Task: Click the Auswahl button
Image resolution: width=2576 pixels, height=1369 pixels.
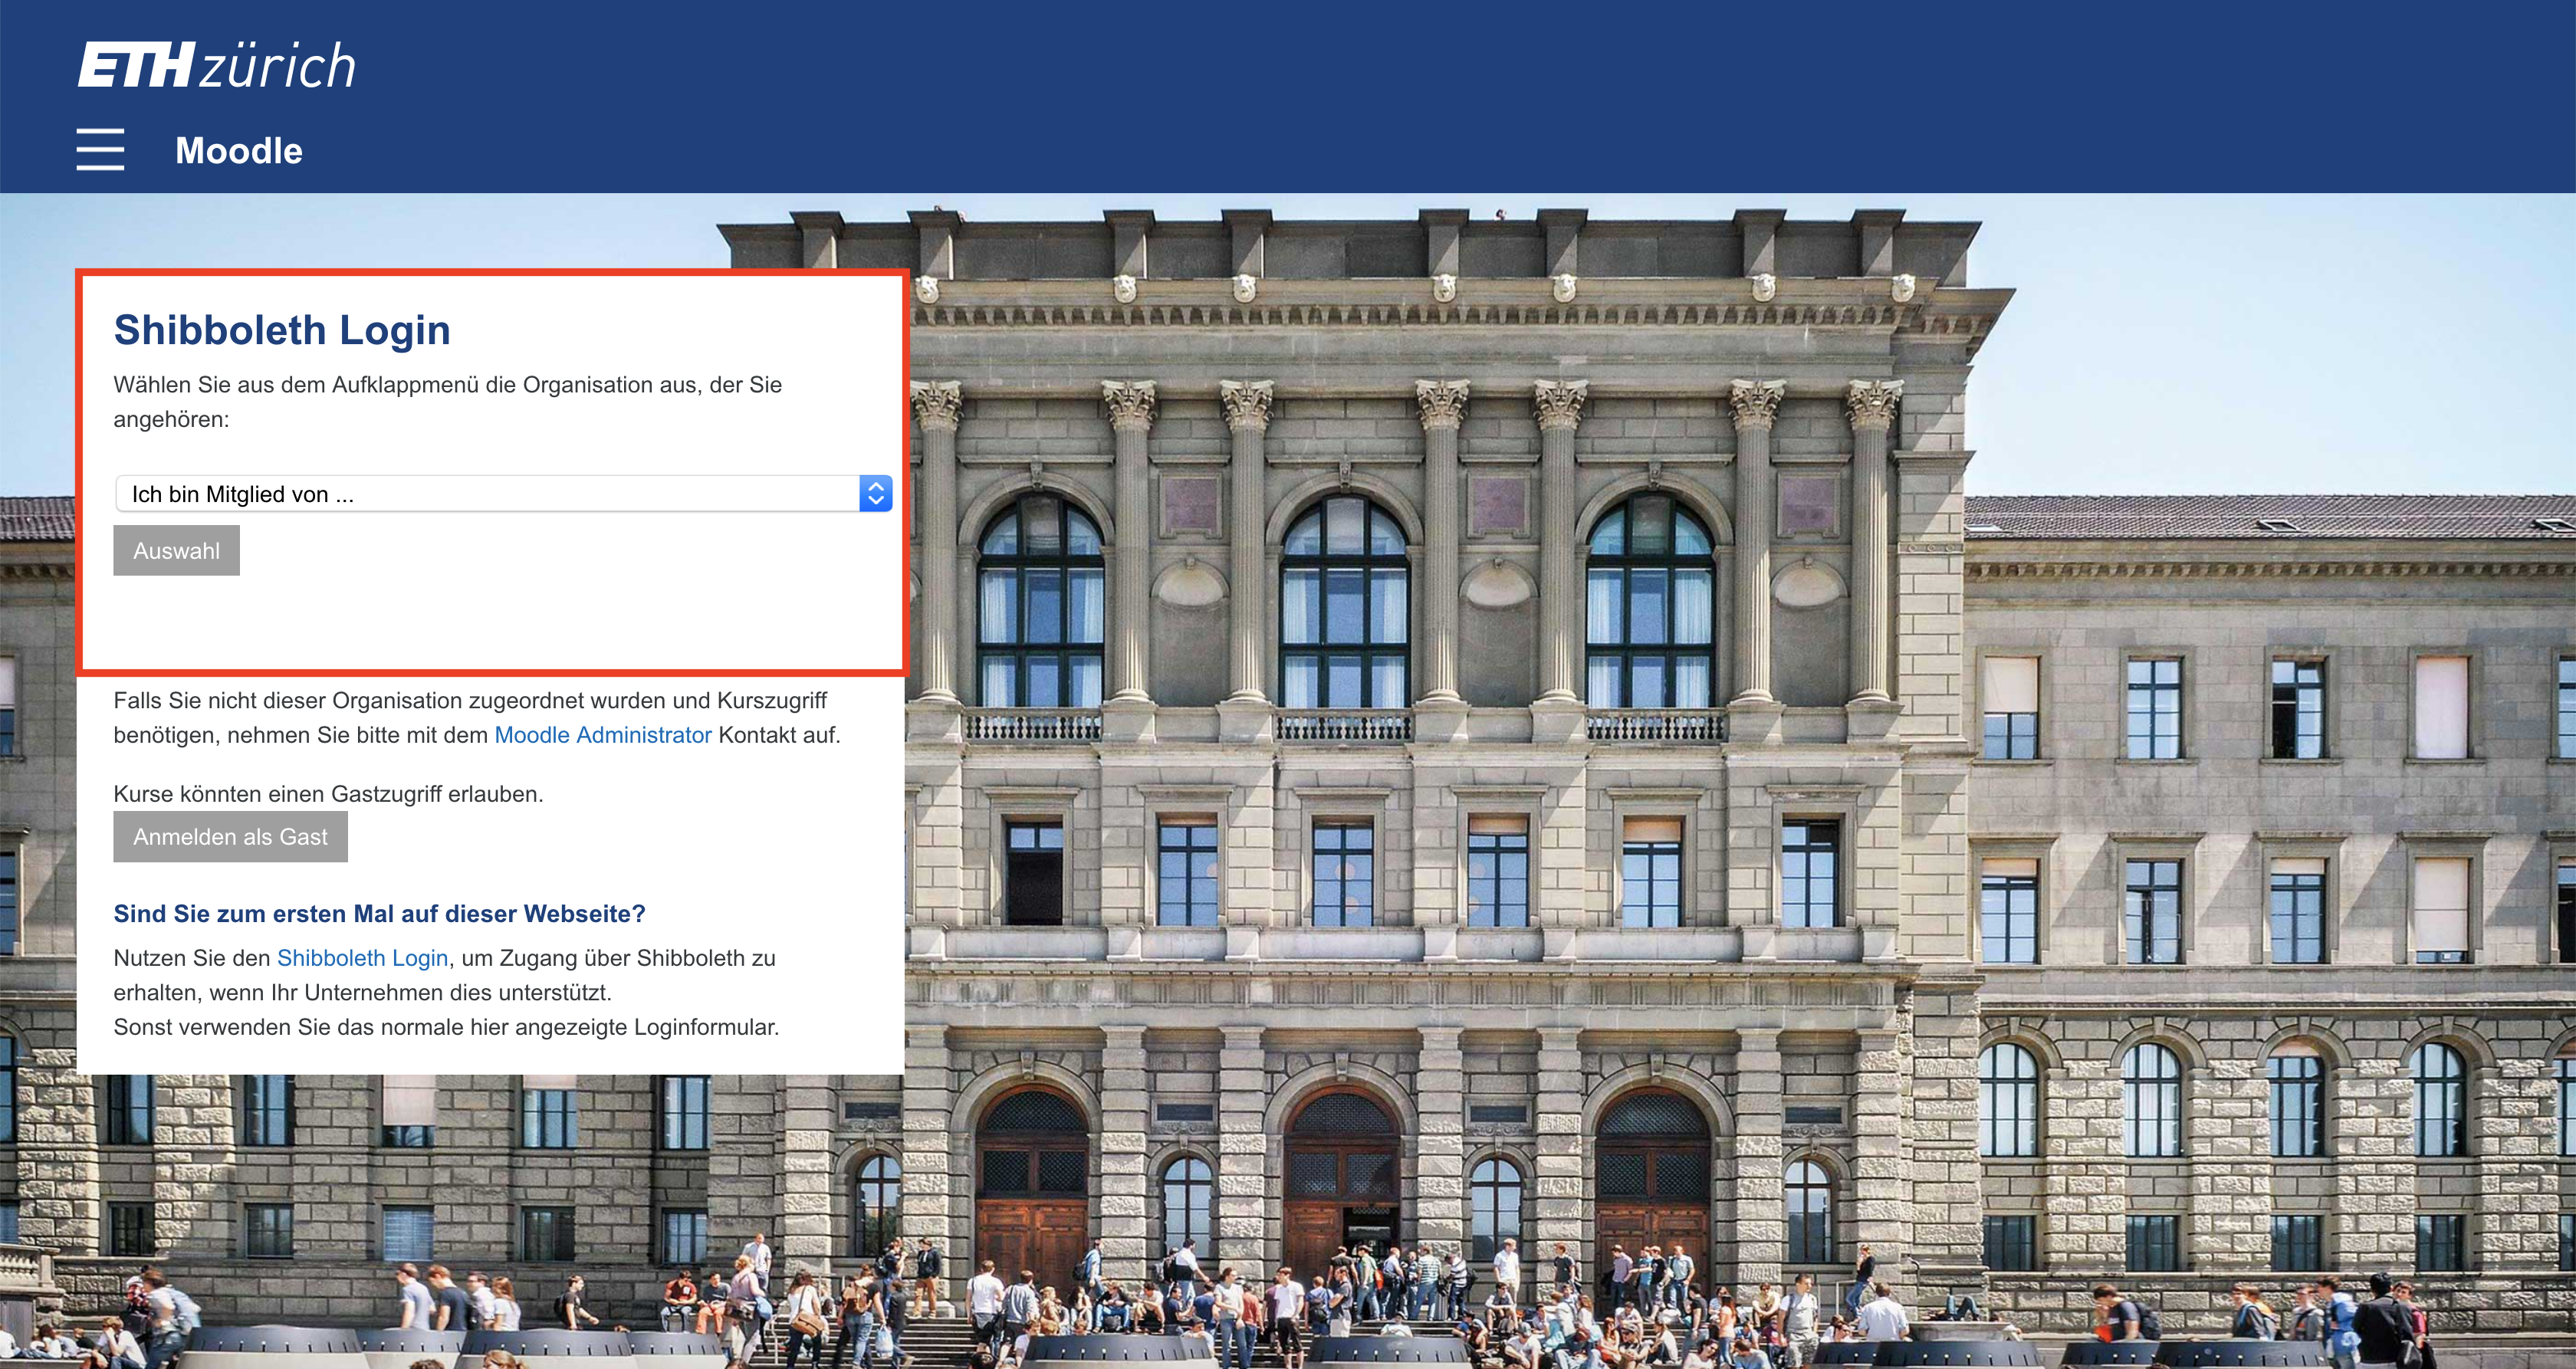Action: coord(176,551)
